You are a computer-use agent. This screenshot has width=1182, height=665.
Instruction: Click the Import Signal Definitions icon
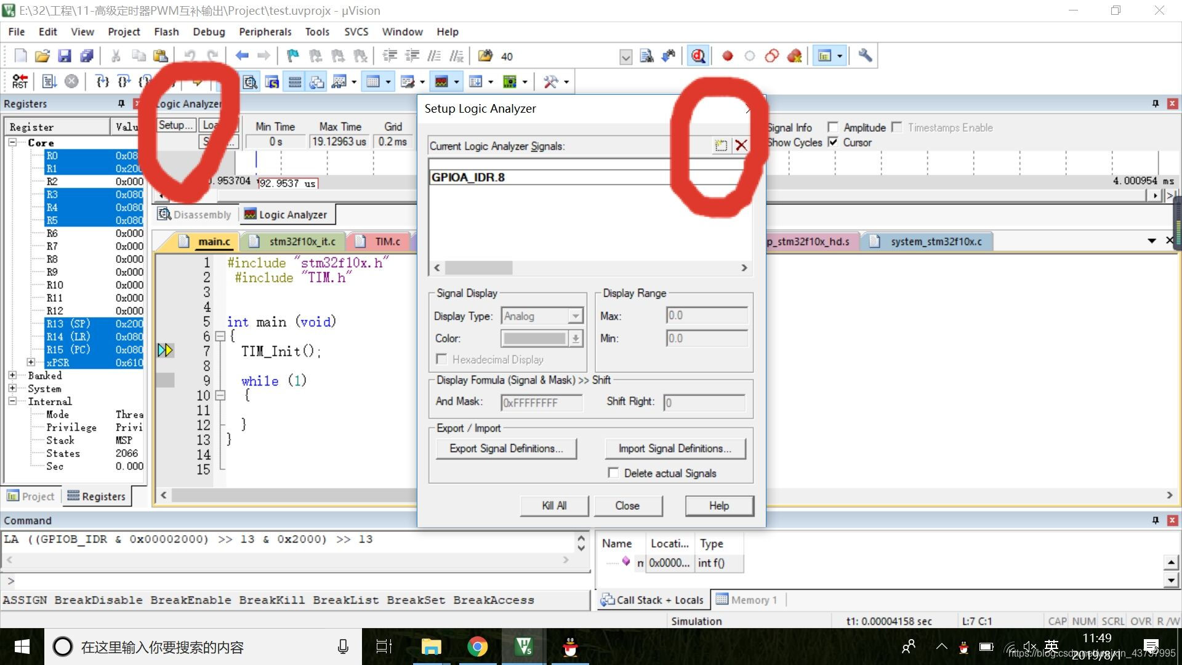point(675,448)
